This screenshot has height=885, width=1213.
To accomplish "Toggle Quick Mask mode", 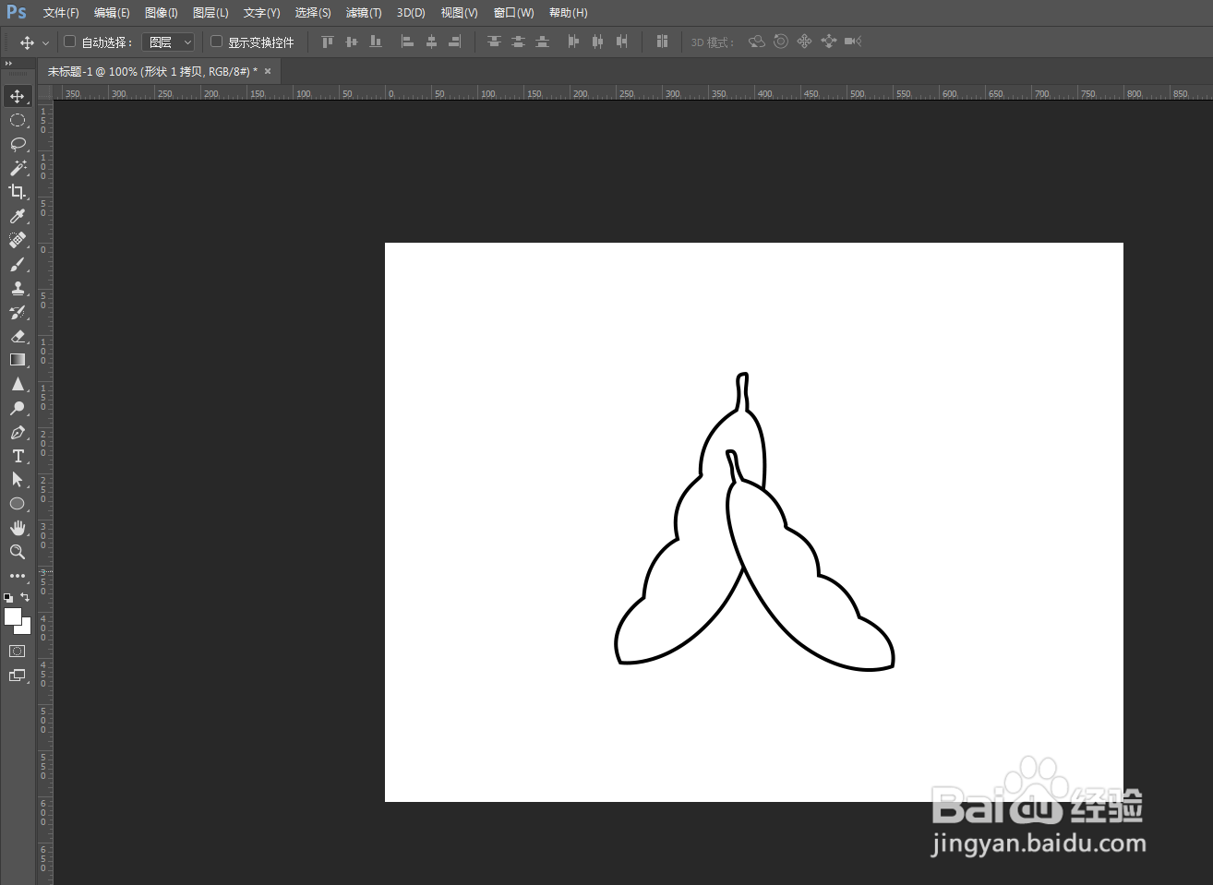I will [x=18, y=651].
